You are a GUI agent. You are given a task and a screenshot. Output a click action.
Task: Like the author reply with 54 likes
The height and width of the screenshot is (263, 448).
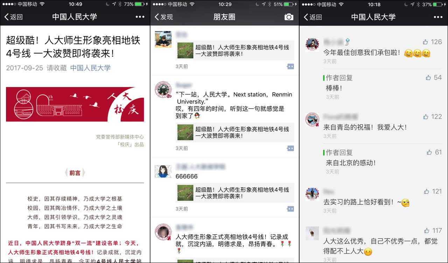click(428, 78)
